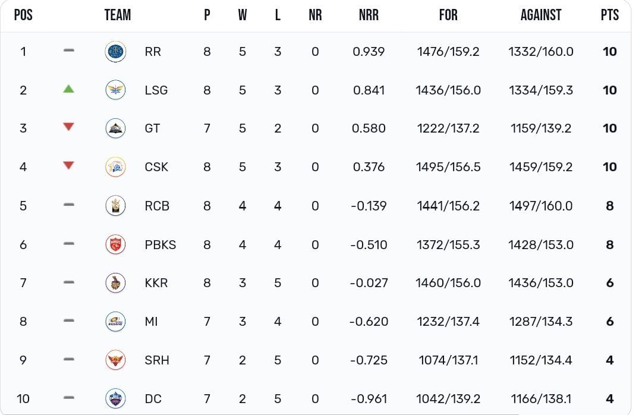Image resolution: width=642 pixels, height=415 pixels.
Task: Click the PTS column header
Action: click(x=610, y=15)
